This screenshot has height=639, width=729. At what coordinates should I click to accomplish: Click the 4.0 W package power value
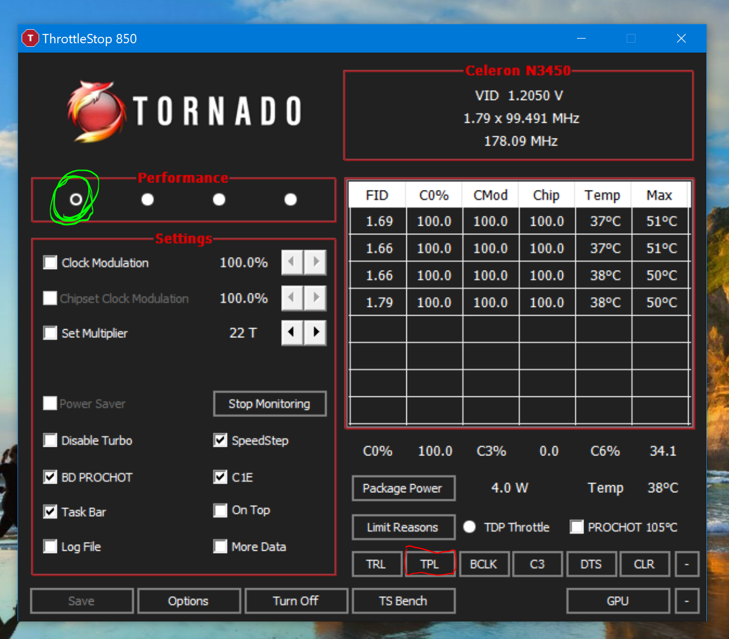(x=510, y=488)
